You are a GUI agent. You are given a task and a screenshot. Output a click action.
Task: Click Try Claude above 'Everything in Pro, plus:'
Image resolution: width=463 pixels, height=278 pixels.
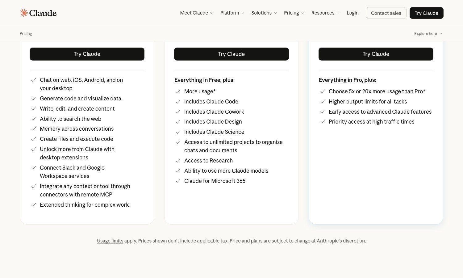pos(376,54)
